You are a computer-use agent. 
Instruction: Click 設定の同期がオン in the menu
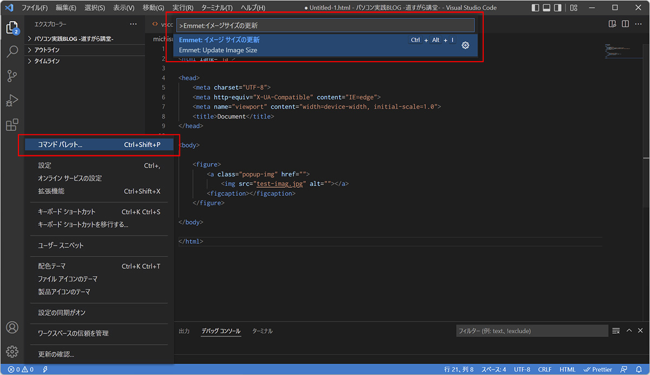[x=99, y=313]
